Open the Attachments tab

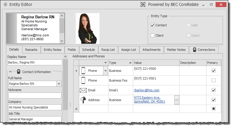[x=151, y=50]
